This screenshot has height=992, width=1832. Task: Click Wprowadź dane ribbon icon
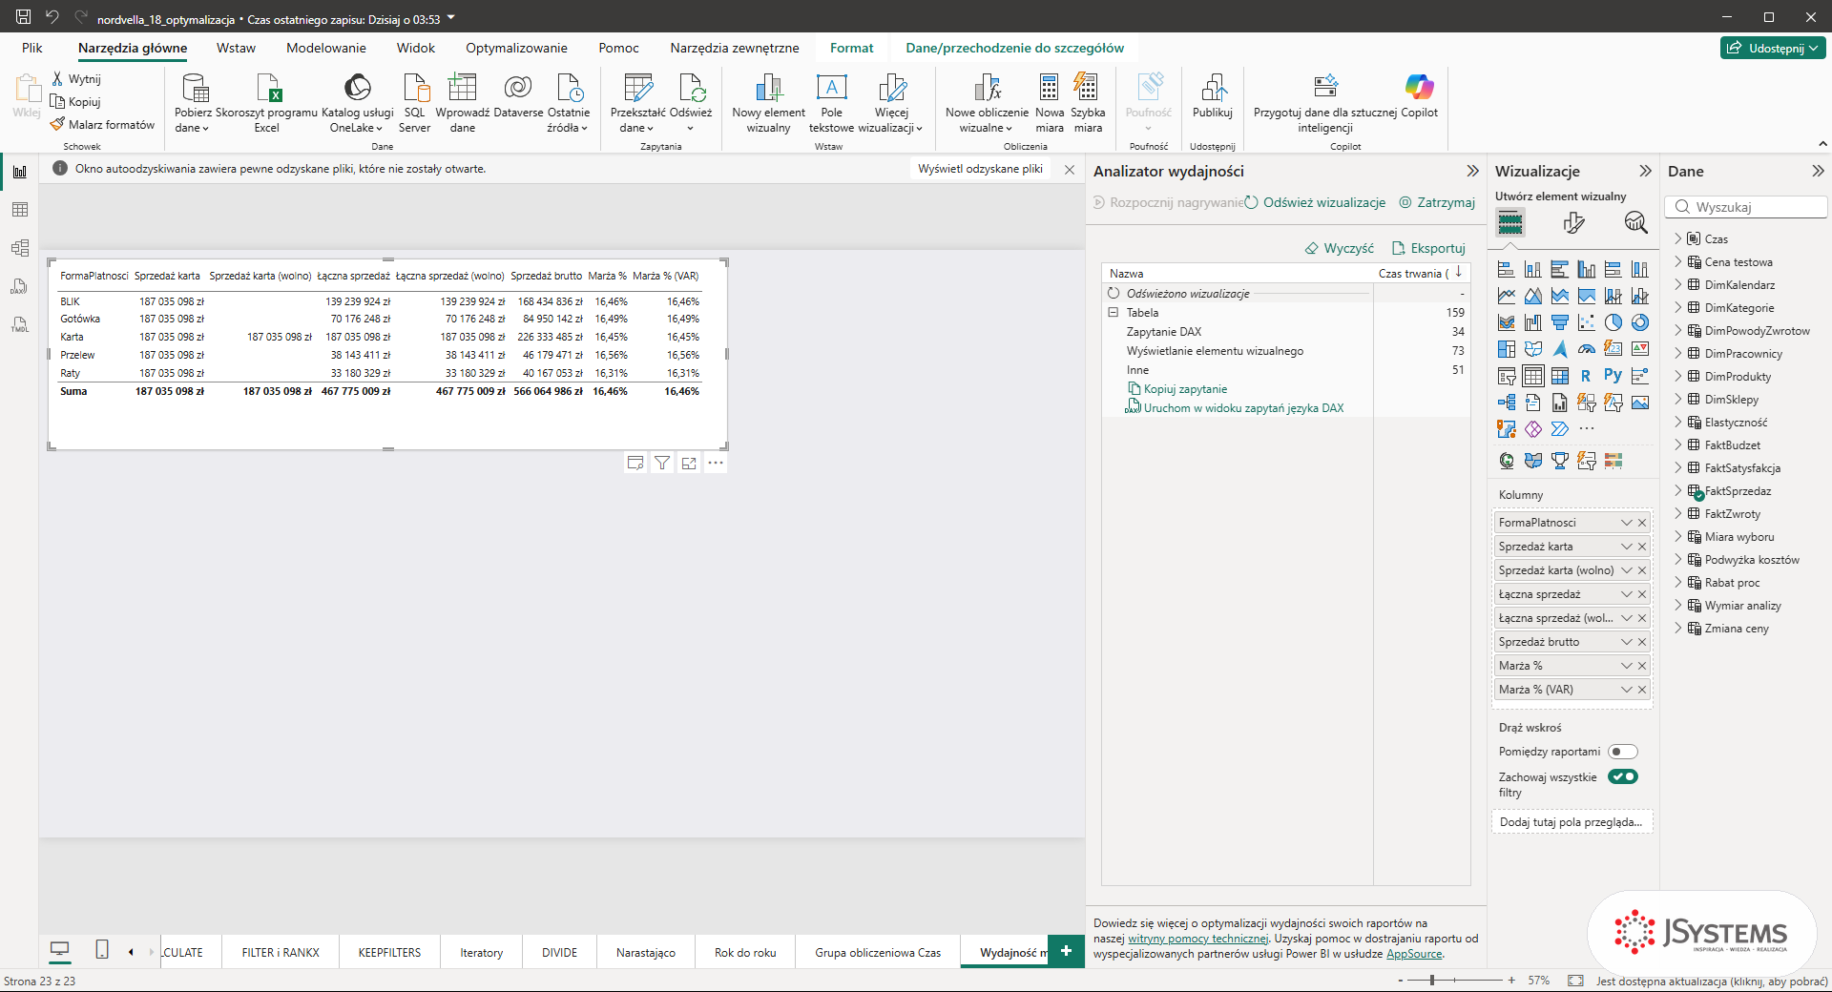tap(462, 103)
